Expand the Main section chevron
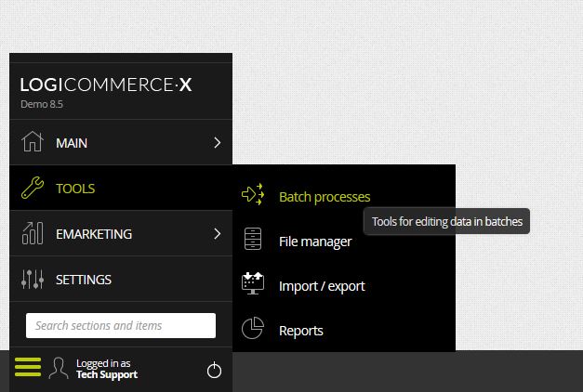Image resolution: width=583 pixels, height=392 pixels. tap(218, 143)
